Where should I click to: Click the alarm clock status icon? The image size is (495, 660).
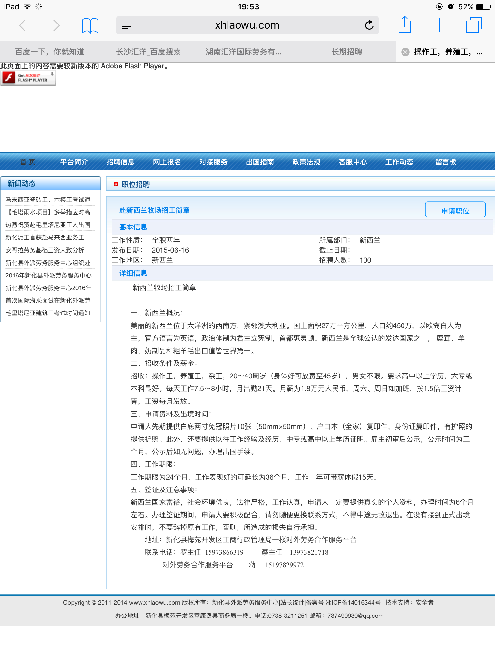451,6
